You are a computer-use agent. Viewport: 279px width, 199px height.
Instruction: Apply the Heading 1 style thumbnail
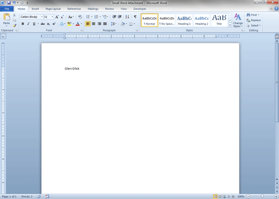[184, 20]
